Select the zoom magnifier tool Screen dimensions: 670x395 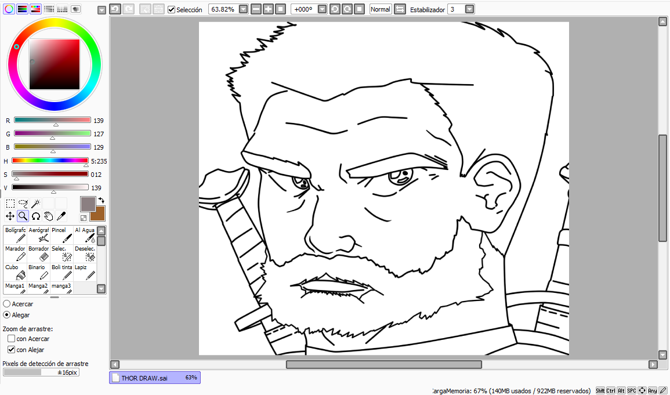pyautogui.click(x=23, y=216)
